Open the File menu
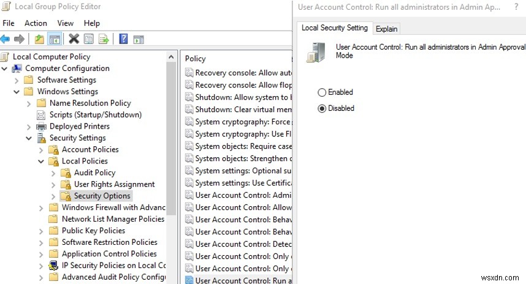 tap(9, 23)
